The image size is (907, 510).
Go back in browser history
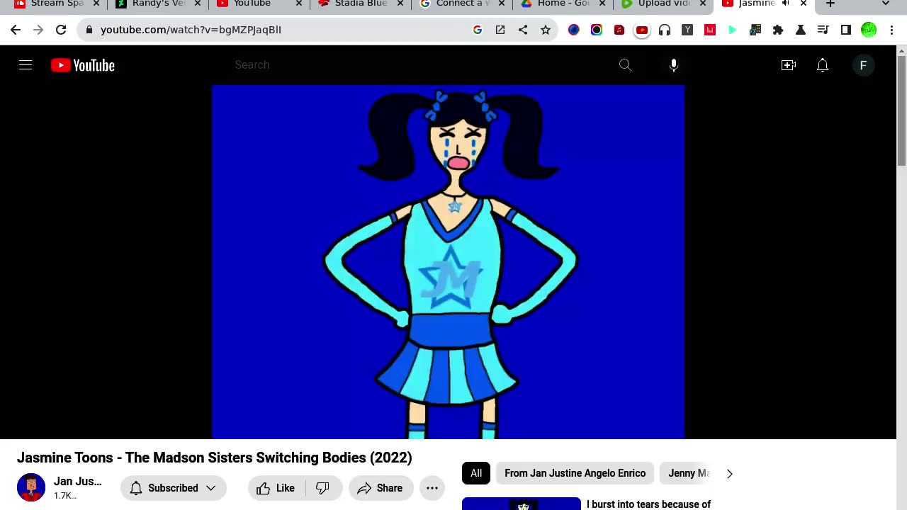pyautogui.click(x=16, y=30)
